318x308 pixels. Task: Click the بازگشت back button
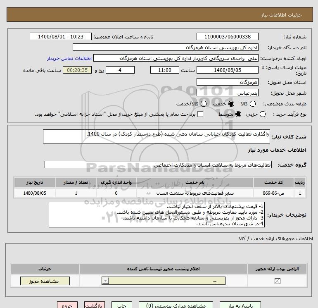point(95,305)
